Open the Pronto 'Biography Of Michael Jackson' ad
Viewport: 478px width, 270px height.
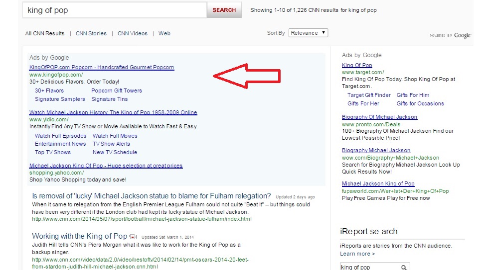[379, 117]
